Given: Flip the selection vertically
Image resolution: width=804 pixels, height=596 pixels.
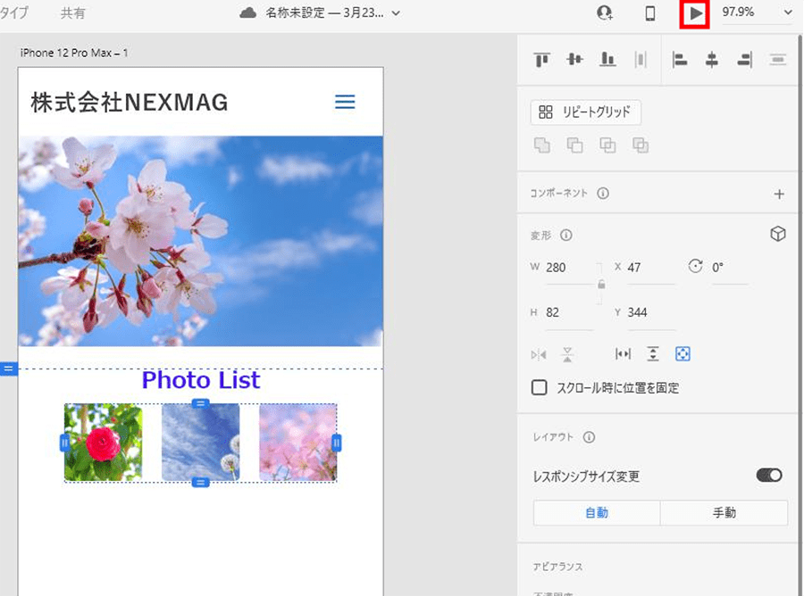Looking at the screenshot, I should coord(567,354).
